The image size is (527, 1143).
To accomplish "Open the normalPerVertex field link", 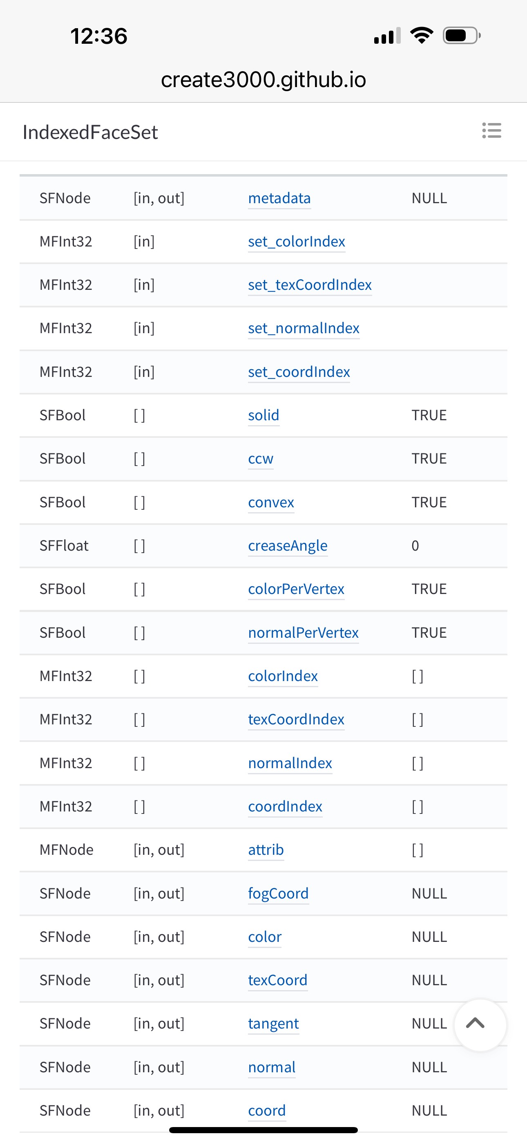I will tap(304, 632).
